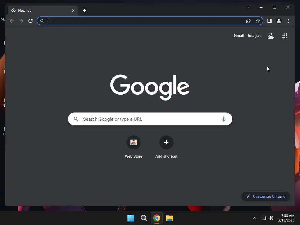Minimize the Chrome window
Screen dimensions: 300x225
pyautogui.click(x=261, y=7)
